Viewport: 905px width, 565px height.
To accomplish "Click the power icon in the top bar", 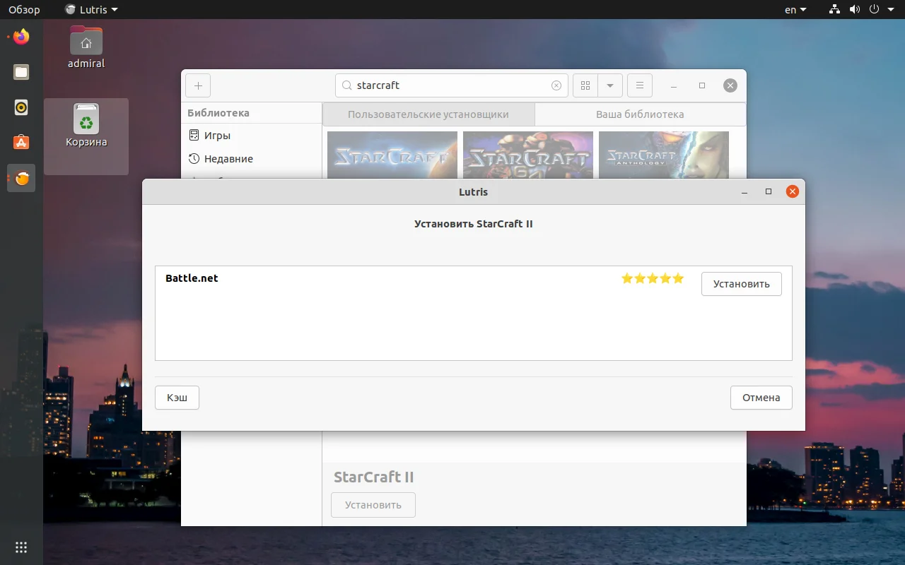I will [x=874, y=10].
